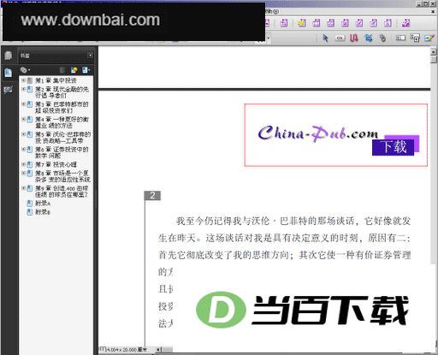
Task: Open the Pages navigation panel icon
Action: pos(8,56)
